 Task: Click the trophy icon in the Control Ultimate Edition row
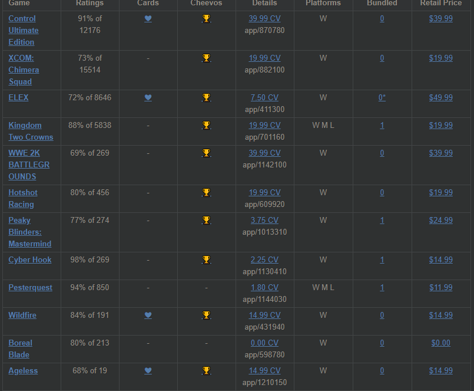206,18
